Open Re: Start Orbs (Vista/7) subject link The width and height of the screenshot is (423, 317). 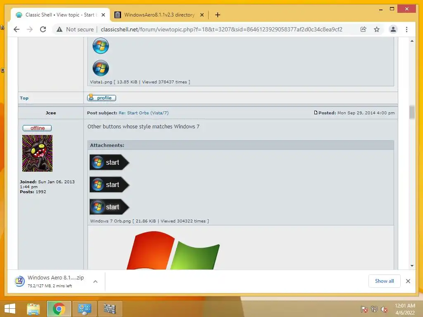(x=143, y=113)
